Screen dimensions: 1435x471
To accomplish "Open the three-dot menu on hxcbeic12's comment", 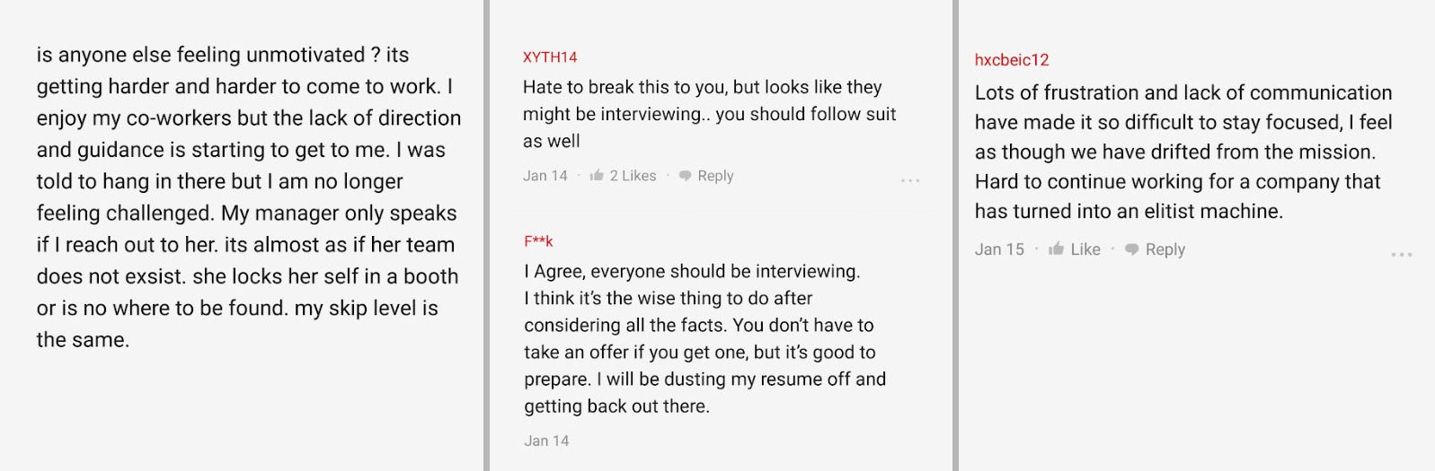I will click(1402, 255).
